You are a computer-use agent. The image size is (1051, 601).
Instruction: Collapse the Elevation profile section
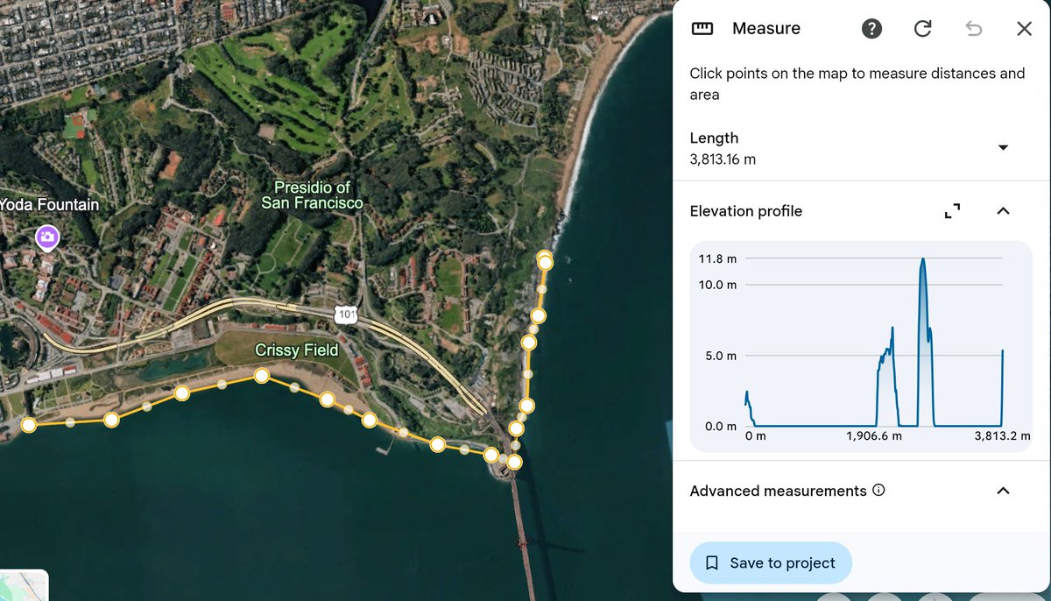(1004, 211)
